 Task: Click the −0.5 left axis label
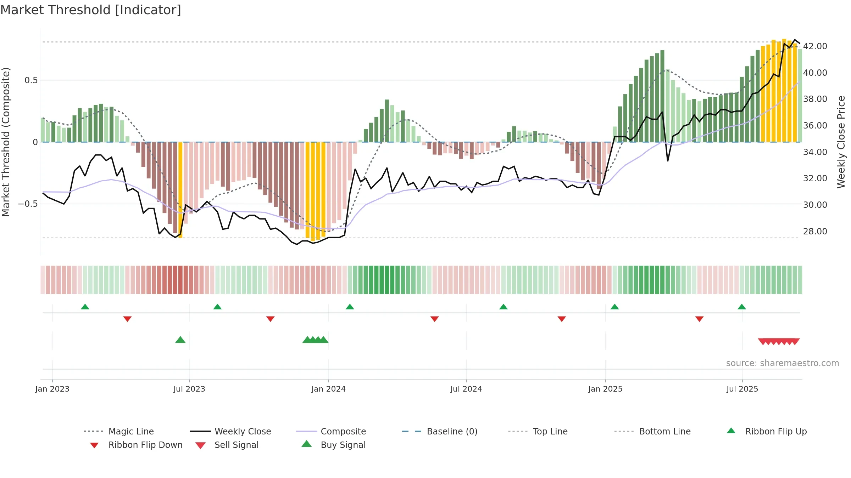(x=28, y=204)
